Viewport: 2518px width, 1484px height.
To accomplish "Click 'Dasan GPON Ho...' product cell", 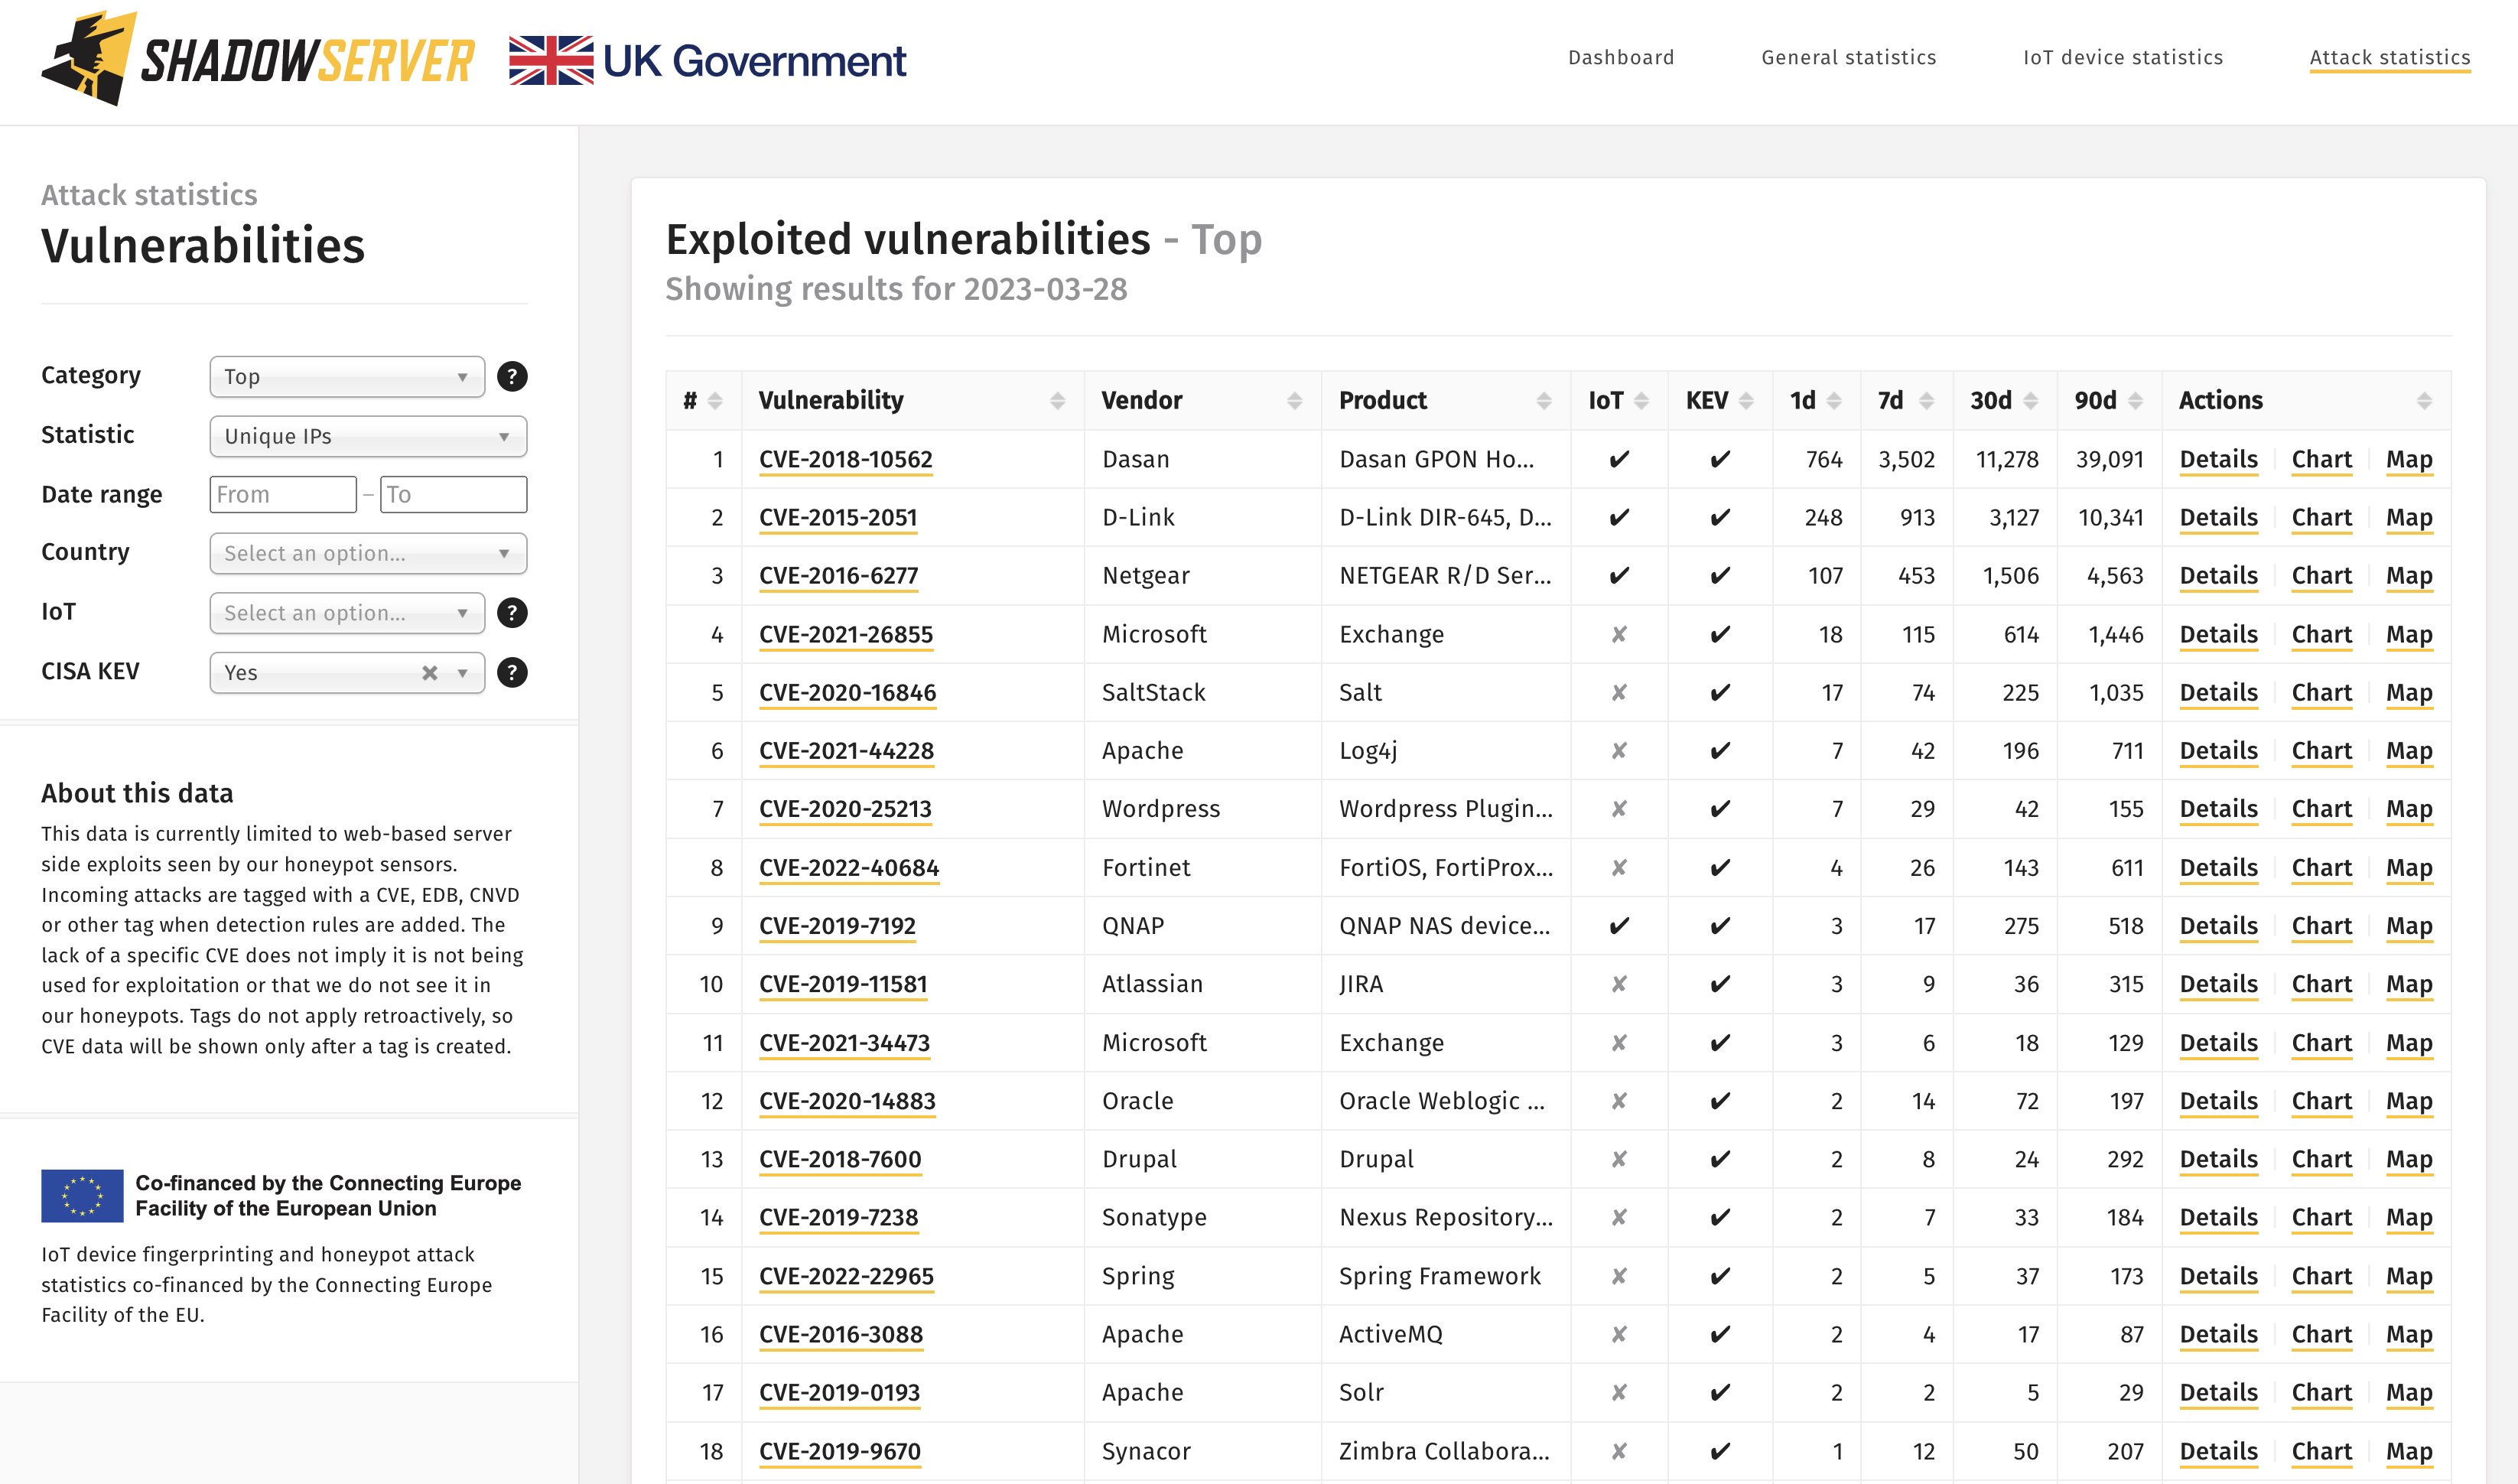I will point(1436,459).
